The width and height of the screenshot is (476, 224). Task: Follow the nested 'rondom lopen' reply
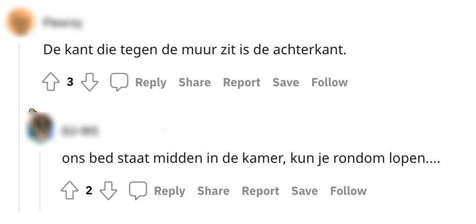pyautogui.click(x=348, y=191)
